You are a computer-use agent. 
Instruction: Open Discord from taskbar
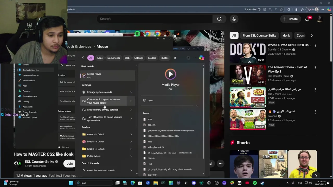pyautogui.click(x=194, y=183)
